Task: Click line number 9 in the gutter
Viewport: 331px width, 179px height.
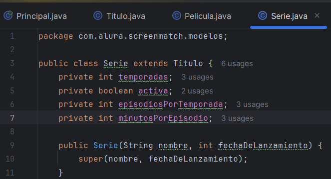Action: click(x=12, y=145)
